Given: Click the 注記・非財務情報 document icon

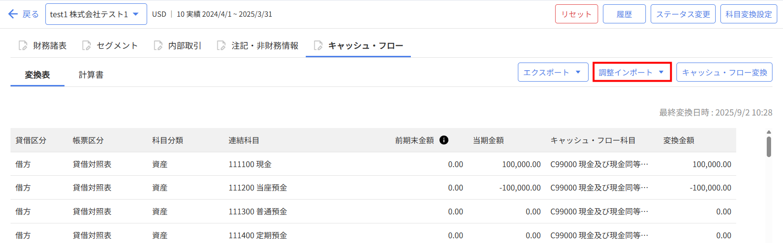Looking at the screenshot, I should pyautogui.click(x=221, y=45).
